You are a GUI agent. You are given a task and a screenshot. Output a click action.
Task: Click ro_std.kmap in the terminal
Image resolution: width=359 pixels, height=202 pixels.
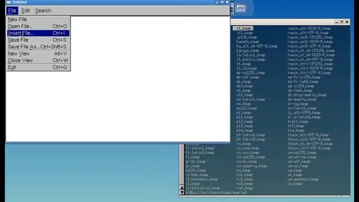(247, 148)
